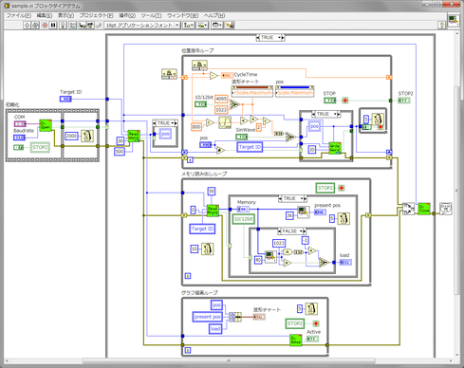This screenshot has width=464, height=368.
Task: Click the Step Into debugging icon
Action: 83,25
